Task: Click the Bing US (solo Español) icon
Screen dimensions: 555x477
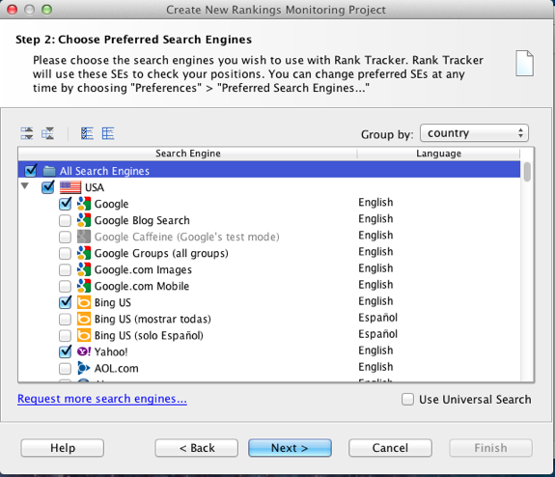Action: [x=84, y=335]
